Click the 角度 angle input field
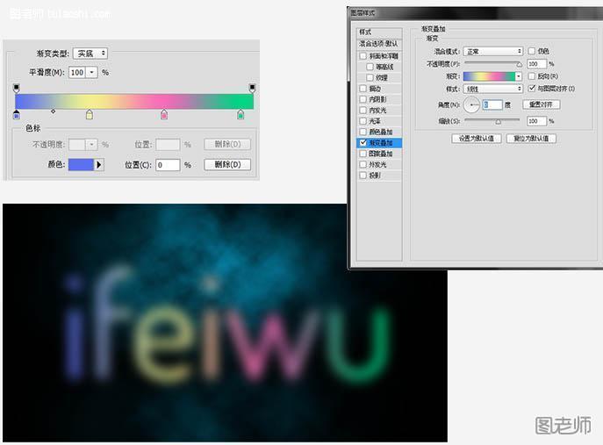The image size is (603, 445). [x=492, y=104]
